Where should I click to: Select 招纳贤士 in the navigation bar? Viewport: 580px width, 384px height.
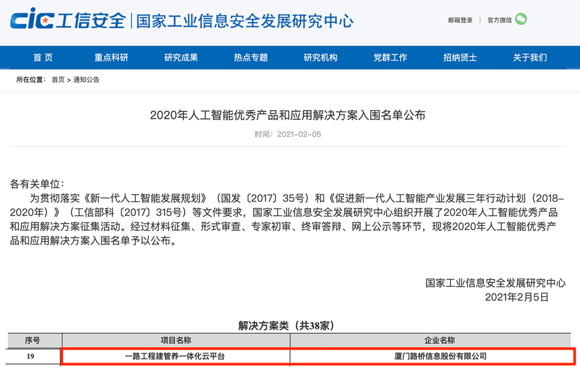pyautogui.click(x=460, y=58)
